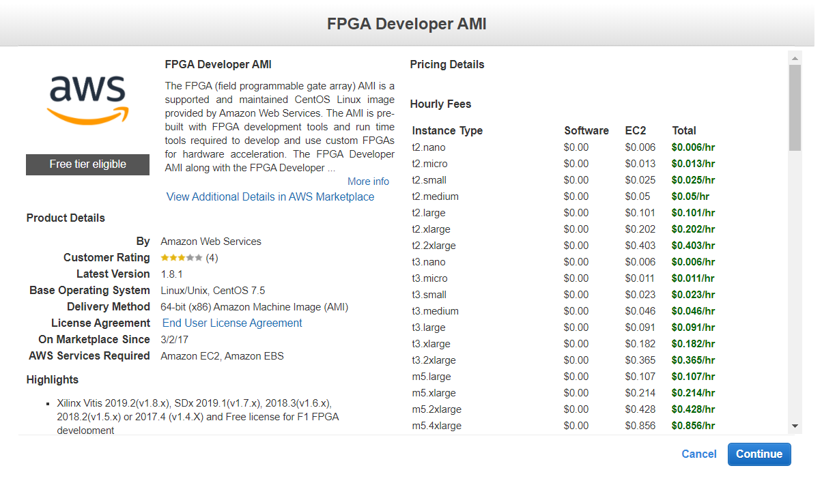
Task: Click the Cancel link
Action: click(699, 454)
